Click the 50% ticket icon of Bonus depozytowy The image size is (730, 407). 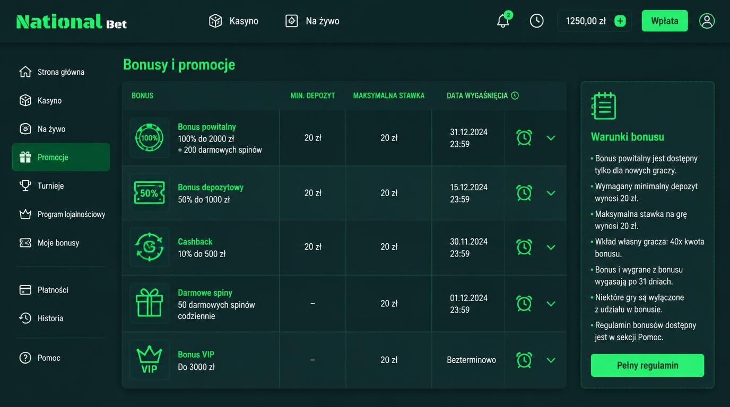(149, 193)
